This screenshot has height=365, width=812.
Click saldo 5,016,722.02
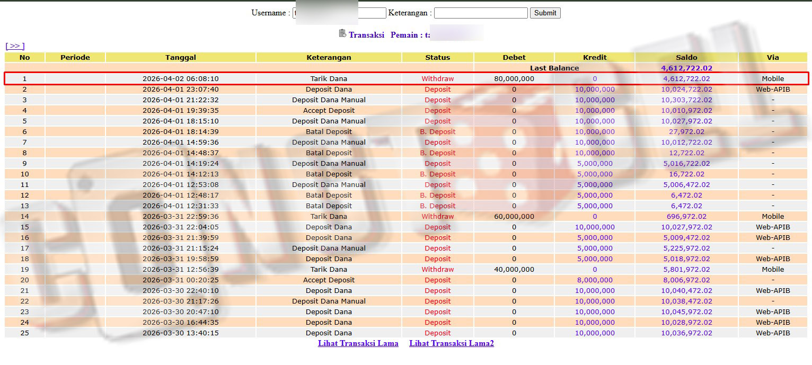click(x=687, y=163)
